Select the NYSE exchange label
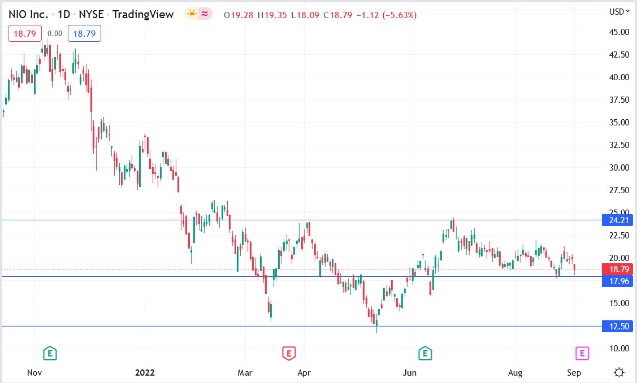Screen dimensions: 637x383 point(92,14)
